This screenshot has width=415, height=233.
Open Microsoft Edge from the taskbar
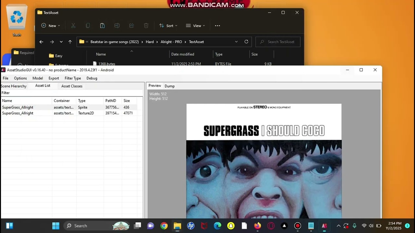pyautogui.click(x=217, y=226)
